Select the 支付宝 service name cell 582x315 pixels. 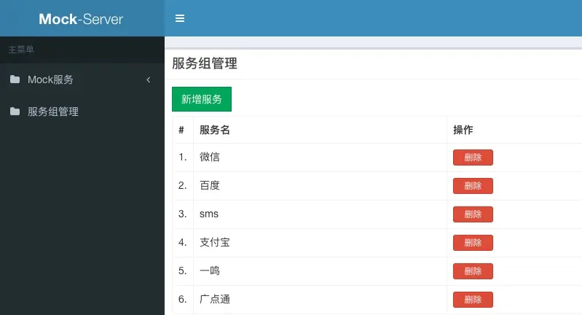(320, 243)
